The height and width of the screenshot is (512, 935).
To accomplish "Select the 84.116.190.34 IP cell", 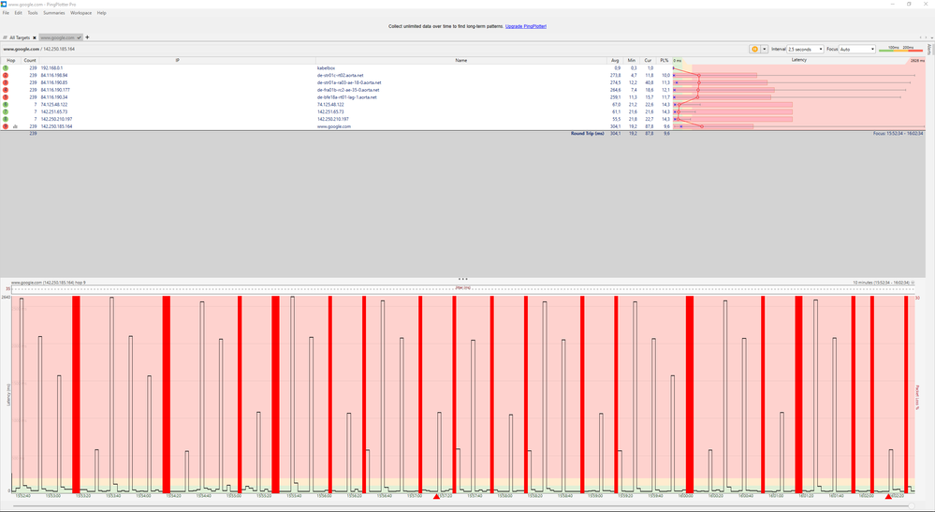I will click(54, 97).
